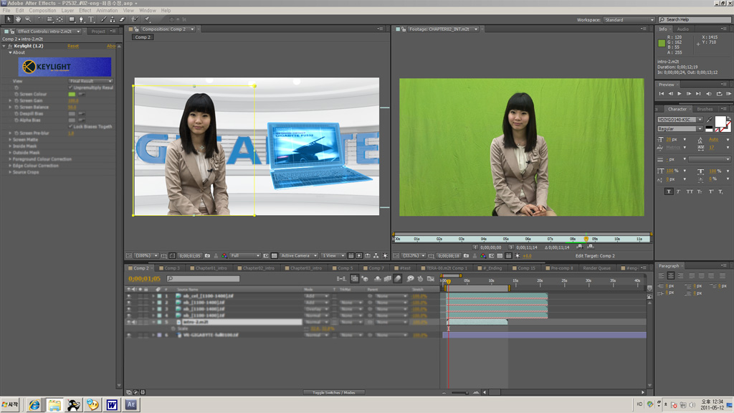Screen dimensions: 734x413
Task: Open the Keylight View dropdown
Action: [x=91, y=81]
